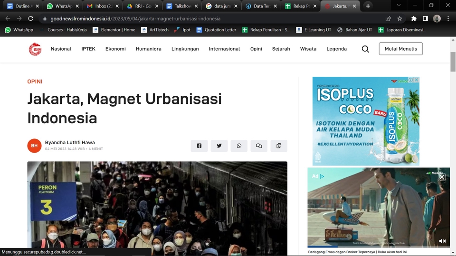The height and width of the screenshot is (256, 456).
Task: Open the Legenda category
Action: 336,49
